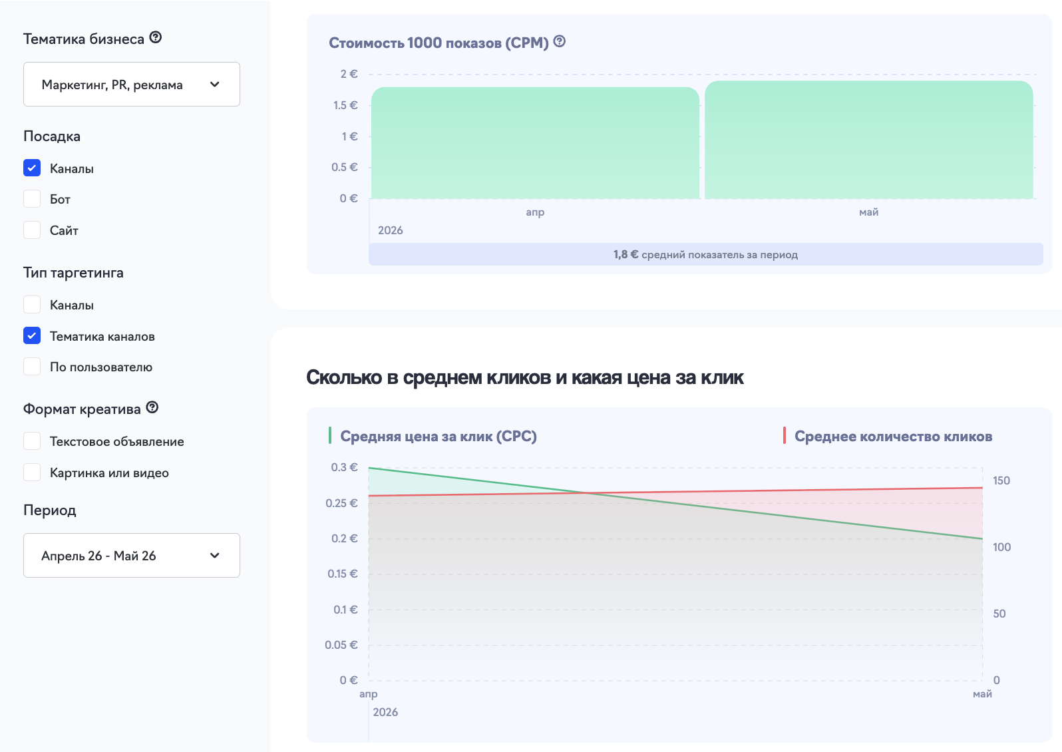Viewport: 1062px width, 752px height.
Task: Click the Сколько в среднем кликов heading
Action: [x=524, y=377]
